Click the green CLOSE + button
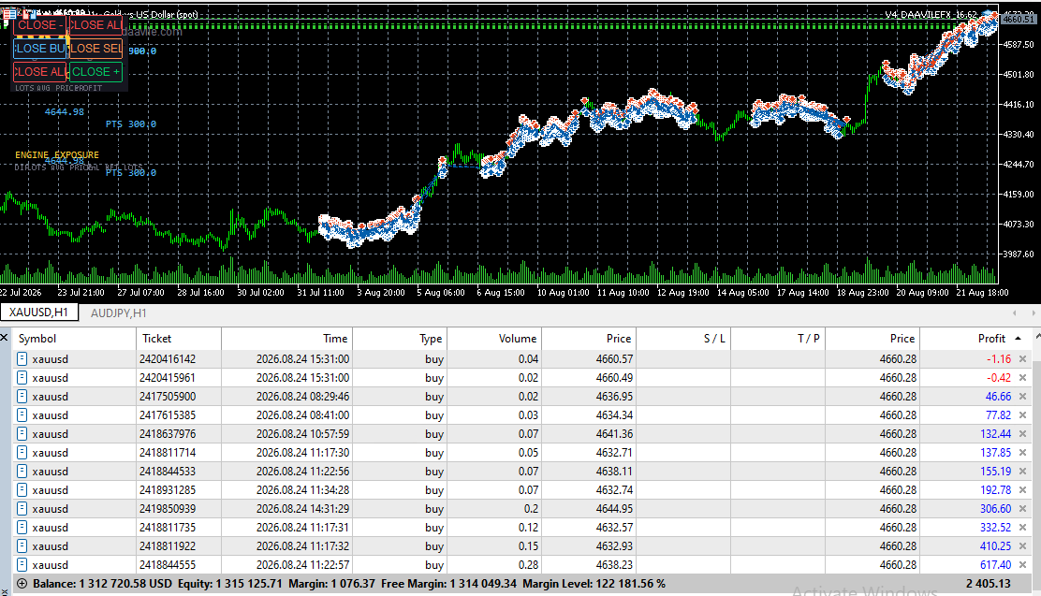1041x596 pixels. coord(96,72)
